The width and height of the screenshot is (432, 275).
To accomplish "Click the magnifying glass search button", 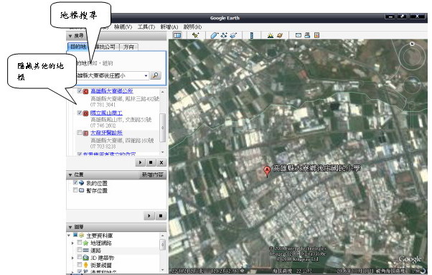I will 156,75.
